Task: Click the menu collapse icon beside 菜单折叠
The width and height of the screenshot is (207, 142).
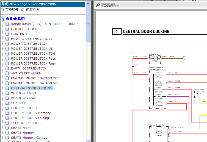Action: click(23, 10)
